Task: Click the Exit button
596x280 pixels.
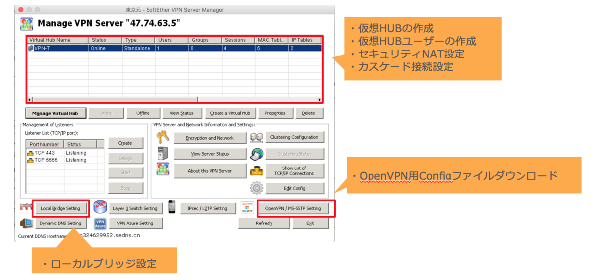Action: pos(310,223)
